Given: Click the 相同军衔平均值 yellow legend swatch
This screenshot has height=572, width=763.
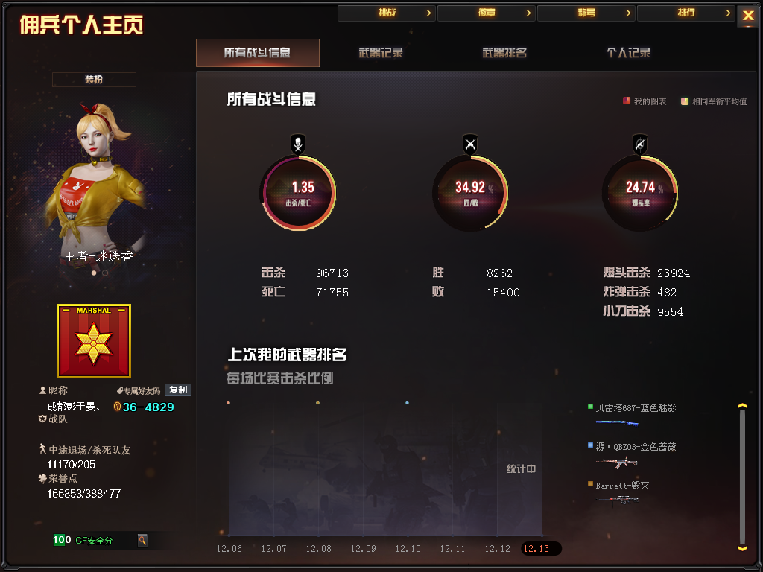Looking at the screenshot, I should (685, 101).
